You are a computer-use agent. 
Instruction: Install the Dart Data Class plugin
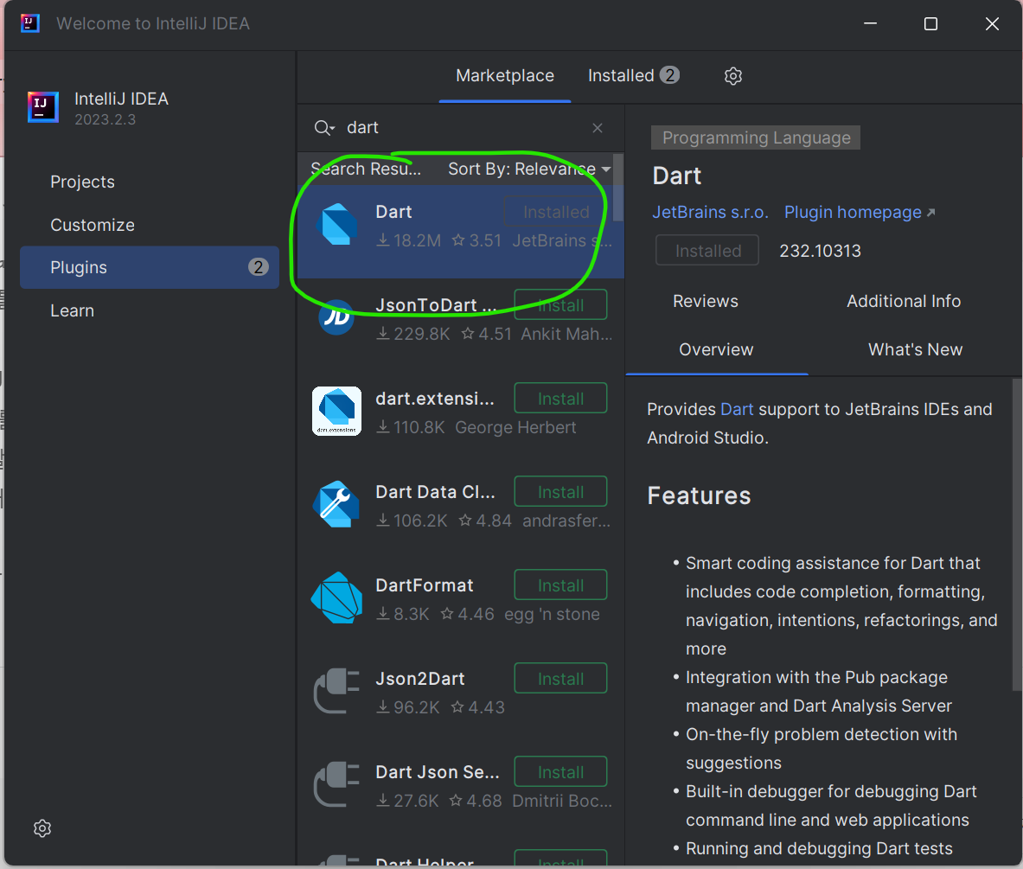coord(560,491)
